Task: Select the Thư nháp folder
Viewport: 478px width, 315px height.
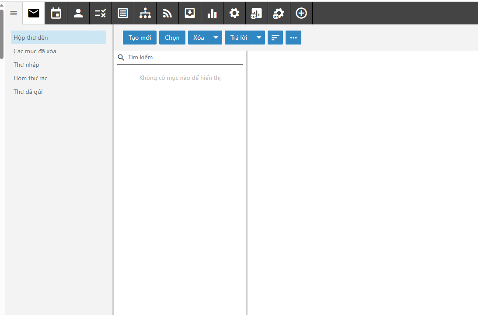Action: point(26,65)
